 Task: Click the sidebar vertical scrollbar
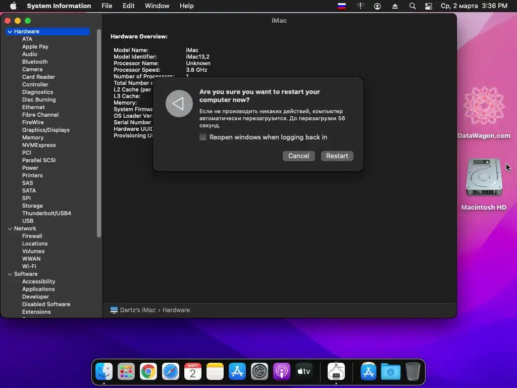click(98, 133)
